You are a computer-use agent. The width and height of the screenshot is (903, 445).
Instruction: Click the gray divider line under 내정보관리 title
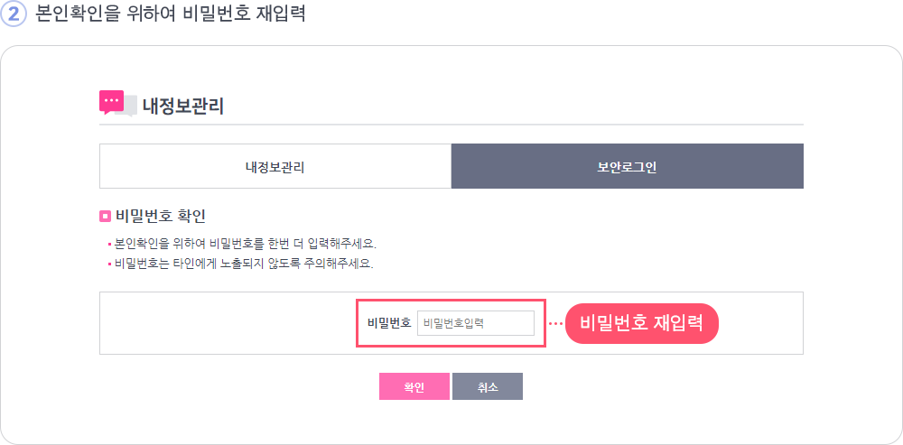click(451, 124)
